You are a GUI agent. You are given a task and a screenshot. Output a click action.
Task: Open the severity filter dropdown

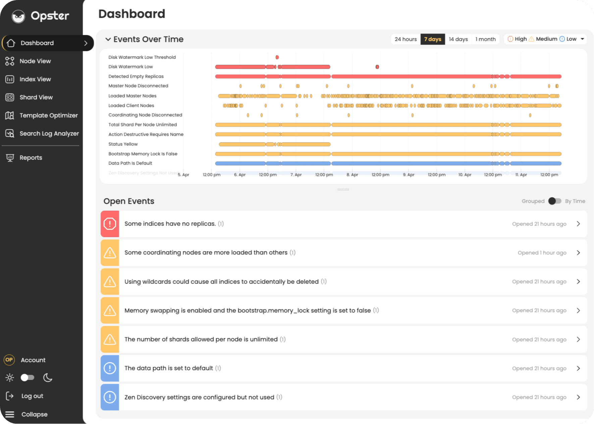583,39
